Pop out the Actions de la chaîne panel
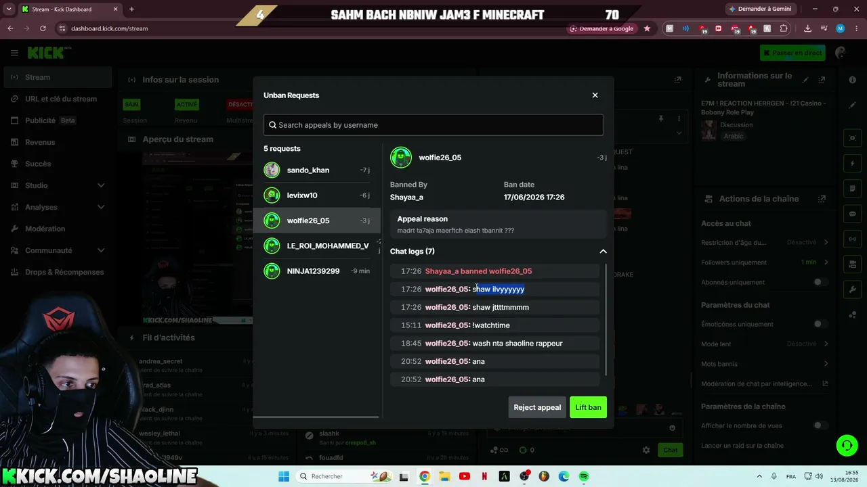The height and width of the screenshot is (487, 867). [x=822, y=199]
